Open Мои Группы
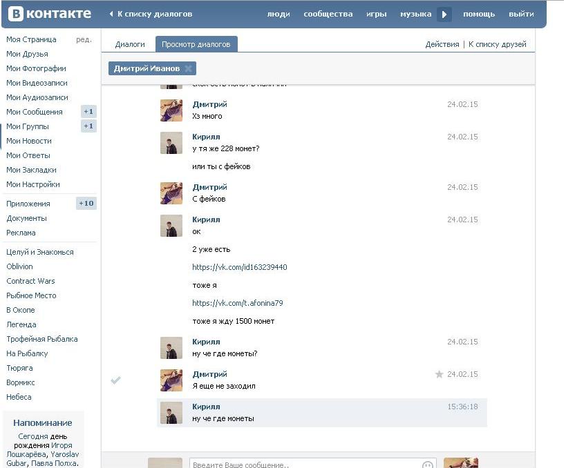The image size is (566, 468). [x=28, y=126]
